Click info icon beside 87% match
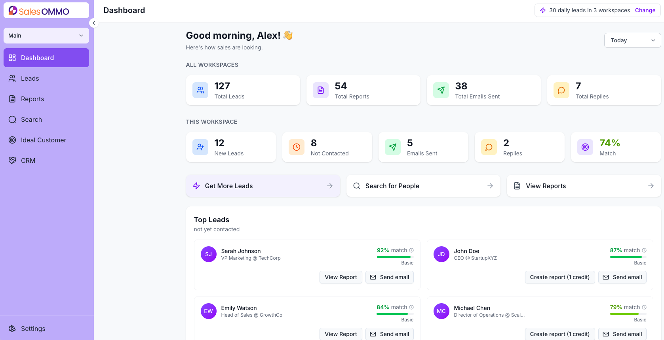Viewport: 664px width, 340px height. click(644, 250)
